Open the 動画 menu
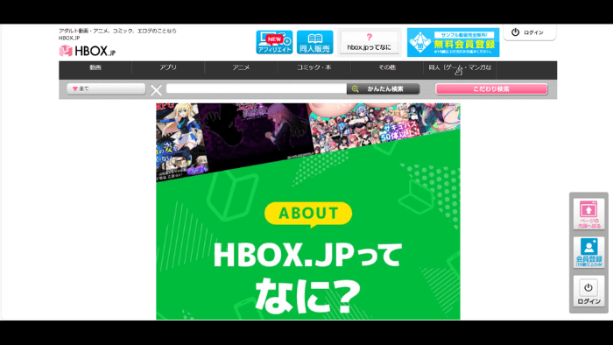Viewport: 613px width, 345px height. 95,67
